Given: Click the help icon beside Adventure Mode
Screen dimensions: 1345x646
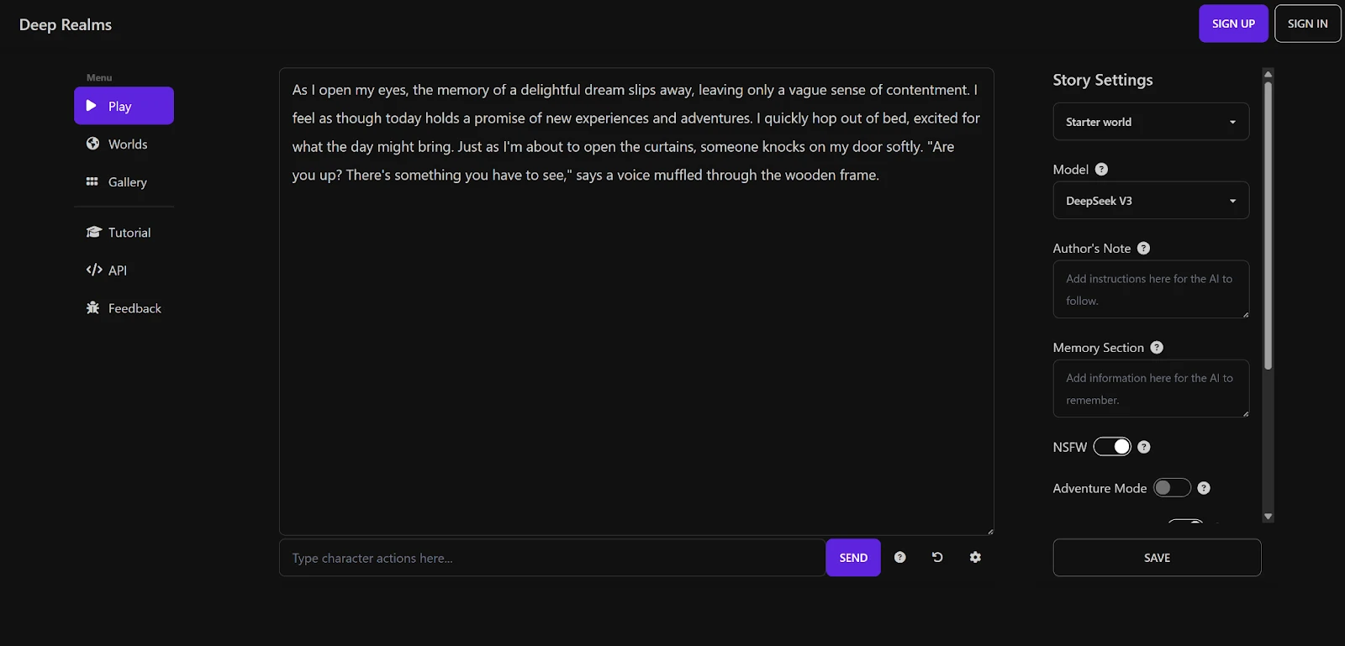Looking at the screenshot, I should click(x=1204, y=488).
